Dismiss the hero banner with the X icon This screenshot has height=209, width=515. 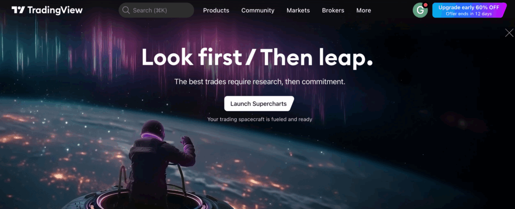pyautogui.click(x=509, y=33)
